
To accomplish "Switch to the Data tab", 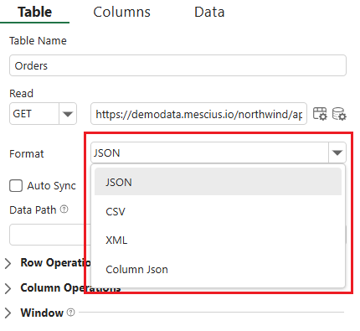I will (x=209, y=12).
